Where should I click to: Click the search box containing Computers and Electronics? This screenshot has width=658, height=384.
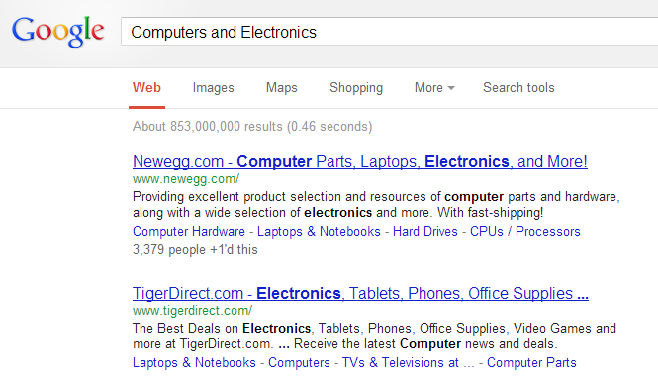tap(390, 32)
